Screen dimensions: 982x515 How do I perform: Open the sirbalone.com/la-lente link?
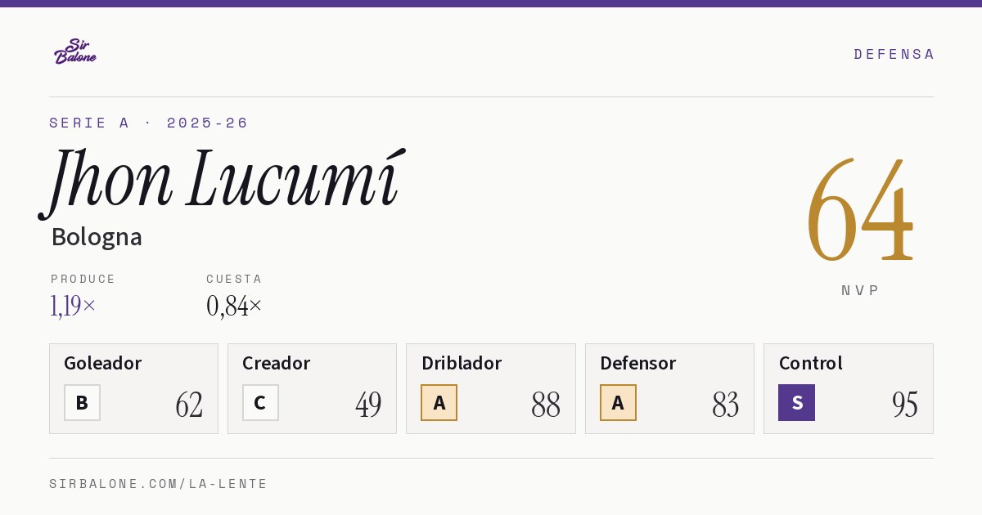coord(159,484)
